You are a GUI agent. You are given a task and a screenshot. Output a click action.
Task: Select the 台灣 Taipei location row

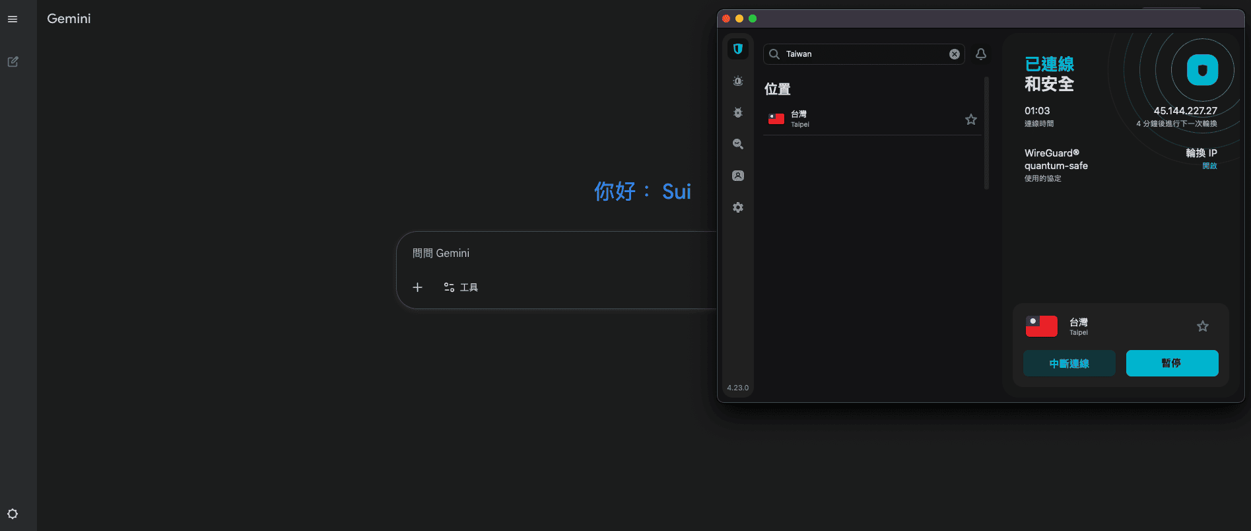[872, 120]
